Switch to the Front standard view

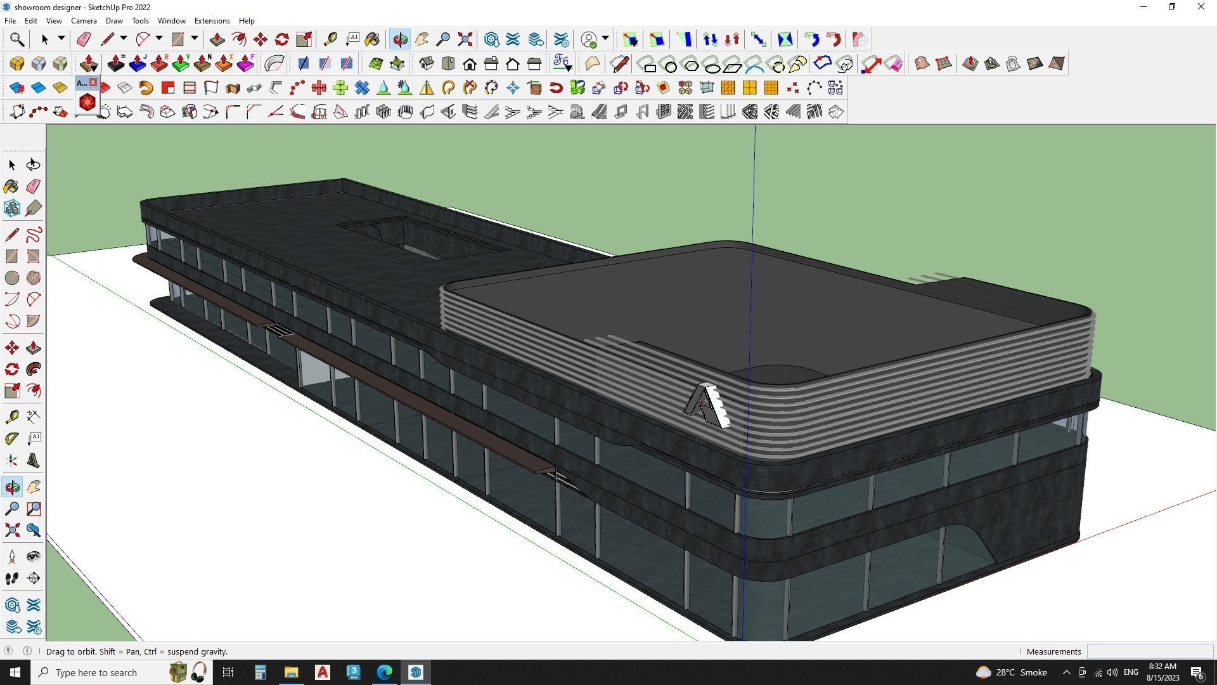click(470, 63)
